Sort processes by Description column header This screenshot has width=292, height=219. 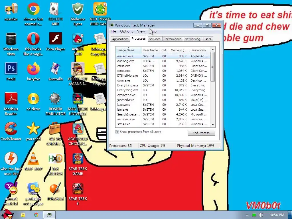(x=199, y=50)
